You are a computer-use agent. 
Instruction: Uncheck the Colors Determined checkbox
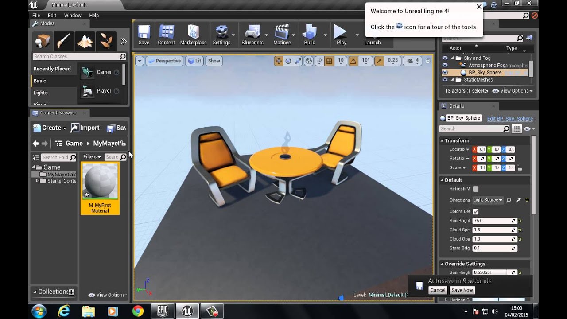[x=475, y=212]
